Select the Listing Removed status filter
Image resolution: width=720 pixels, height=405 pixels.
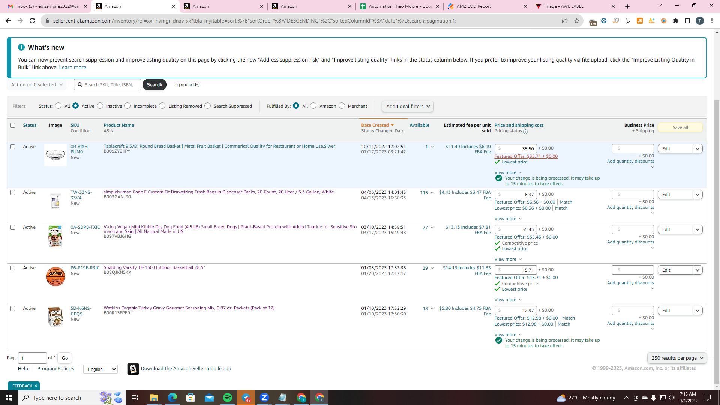coord(162,106)
